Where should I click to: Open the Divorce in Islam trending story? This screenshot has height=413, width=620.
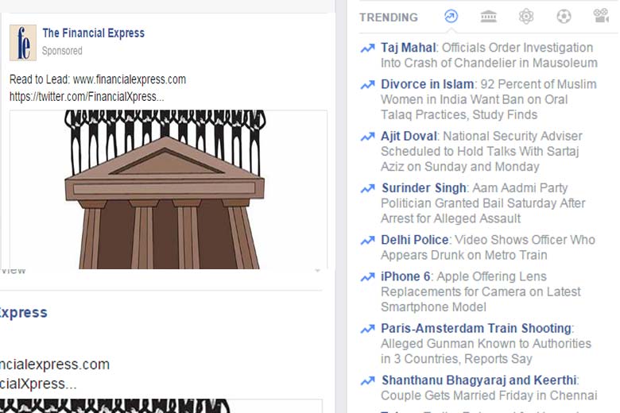[427, 84]
